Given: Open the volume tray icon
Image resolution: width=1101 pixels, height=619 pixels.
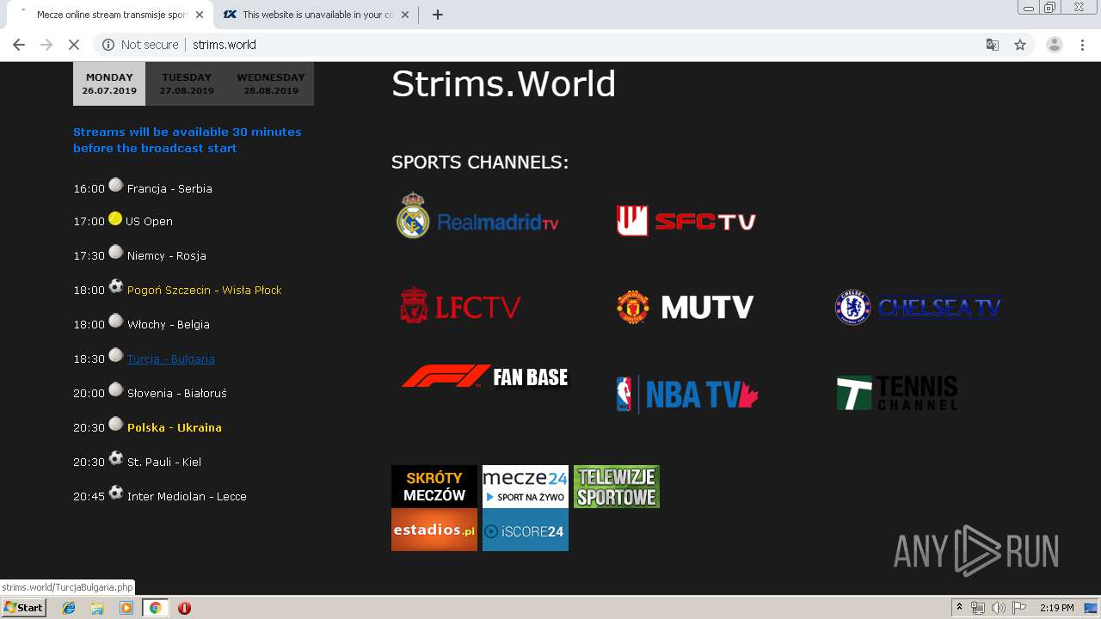Looking at the screenshot, I should click(x=998, y=608).
